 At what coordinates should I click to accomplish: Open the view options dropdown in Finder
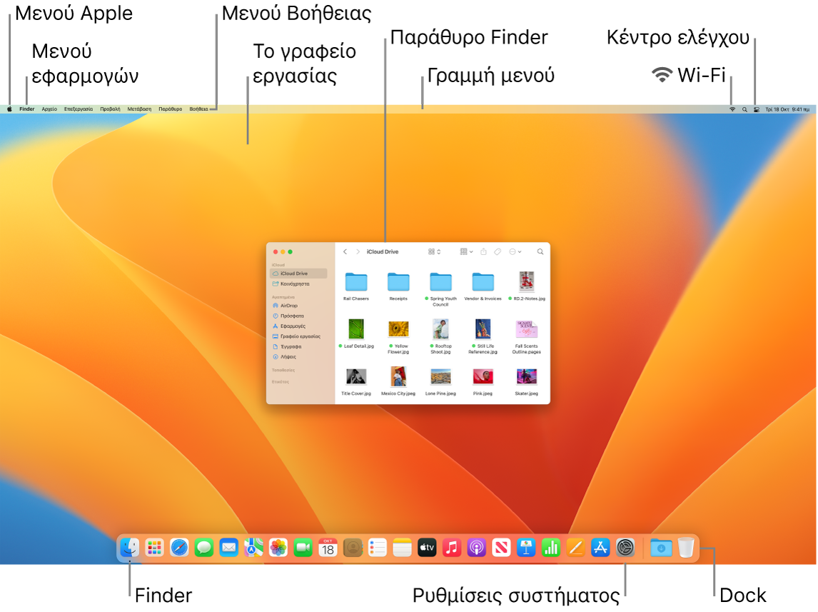(x=434, y=251)
